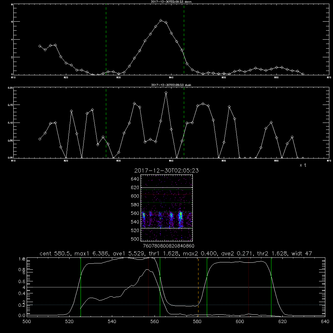The height and width of the screenshot is (333, 333).
Task: Click the highest diamond marker on the dawn curve
Action: point(161,21)
